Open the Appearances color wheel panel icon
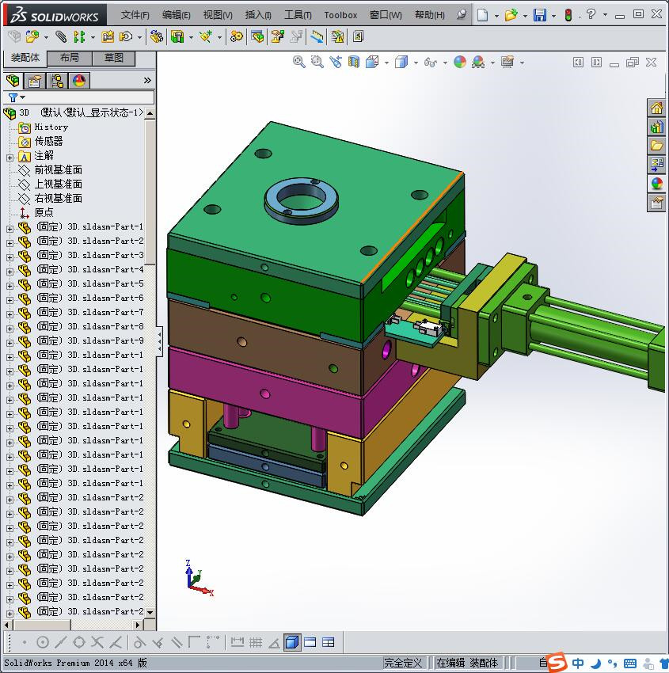Viewport: 669px width, 673px height. point(77,80)
